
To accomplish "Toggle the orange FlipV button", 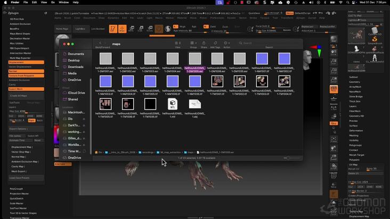I will (x=31, y=120).
